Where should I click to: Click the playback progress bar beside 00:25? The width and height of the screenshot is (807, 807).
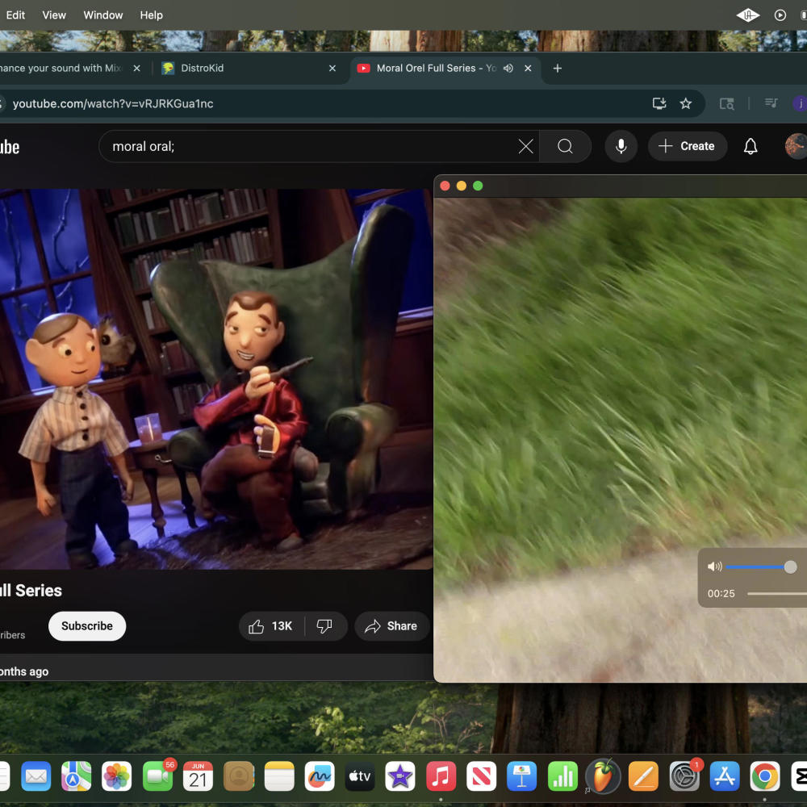pos(776,593)
